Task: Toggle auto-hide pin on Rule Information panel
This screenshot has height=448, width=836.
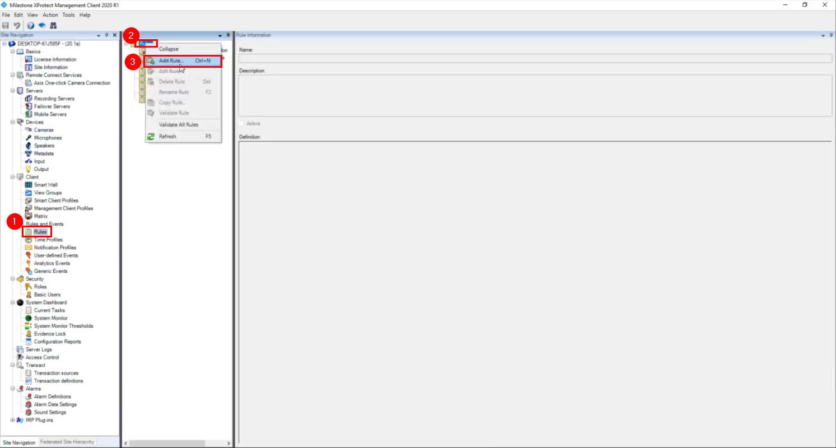Action: [x=831, y=34]
